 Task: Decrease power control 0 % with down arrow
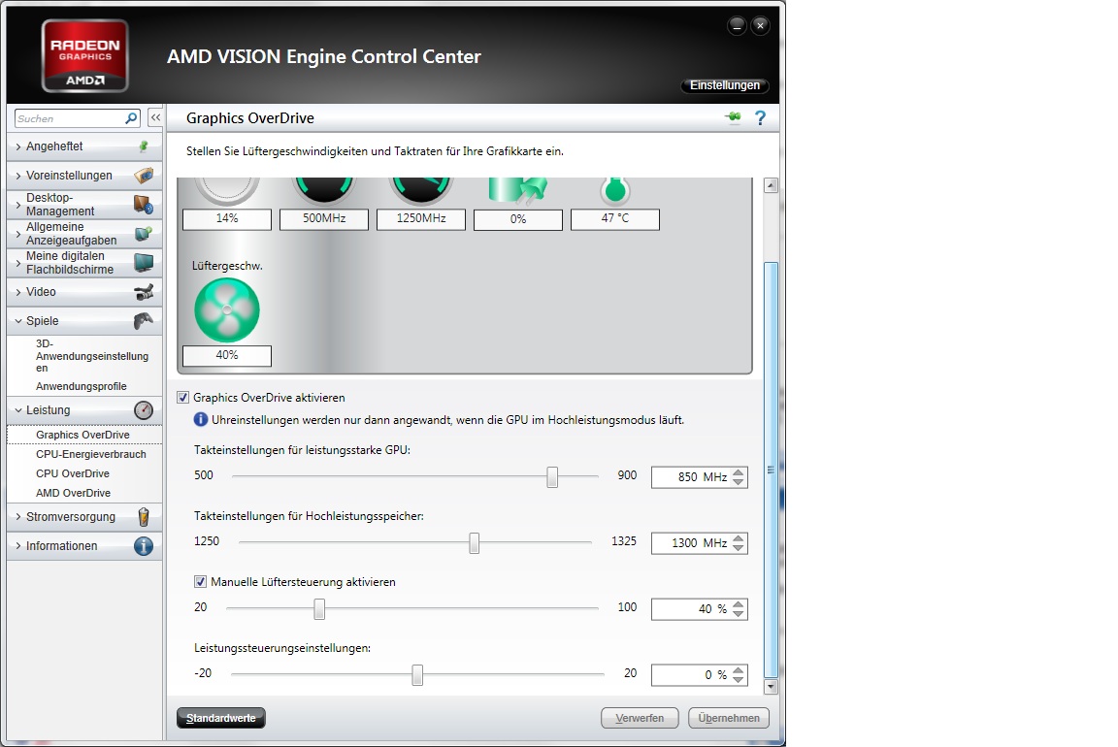pos(738,680)
